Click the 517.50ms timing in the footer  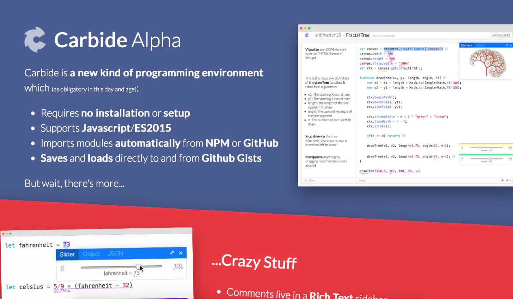coord(309,180)
